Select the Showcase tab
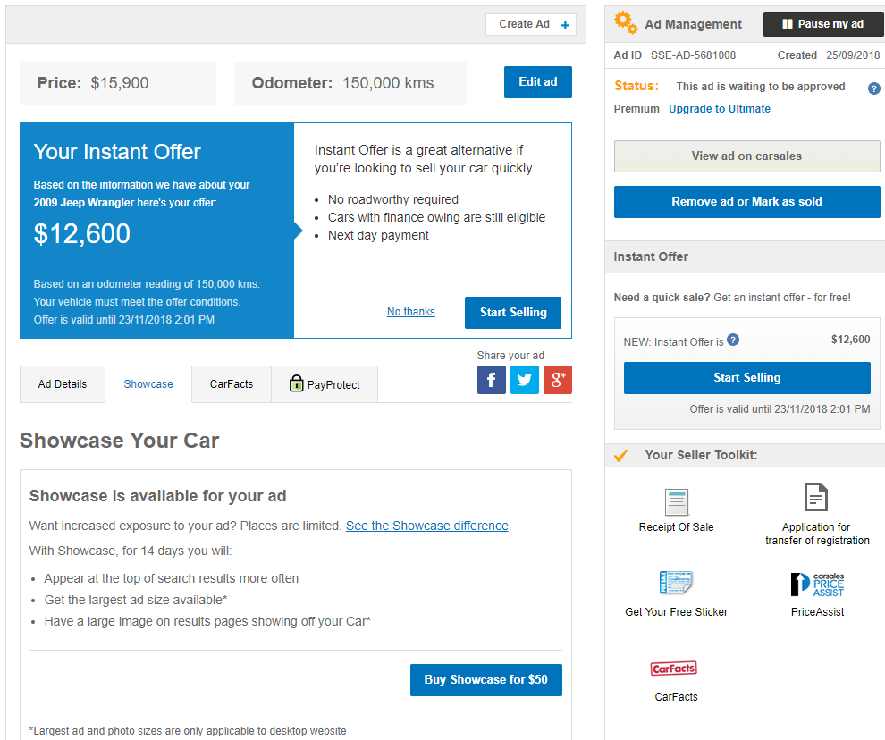The height and width of the screenshot is (740, 885). click(148, 384)
